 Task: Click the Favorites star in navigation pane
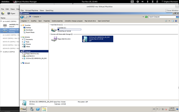(x=23, y=25)
